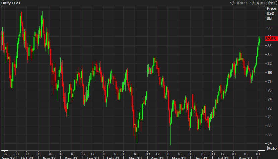Click the Nov 22 month label
Image resolution: width=278 pixels, height=159 pixels.
(49, 158)
